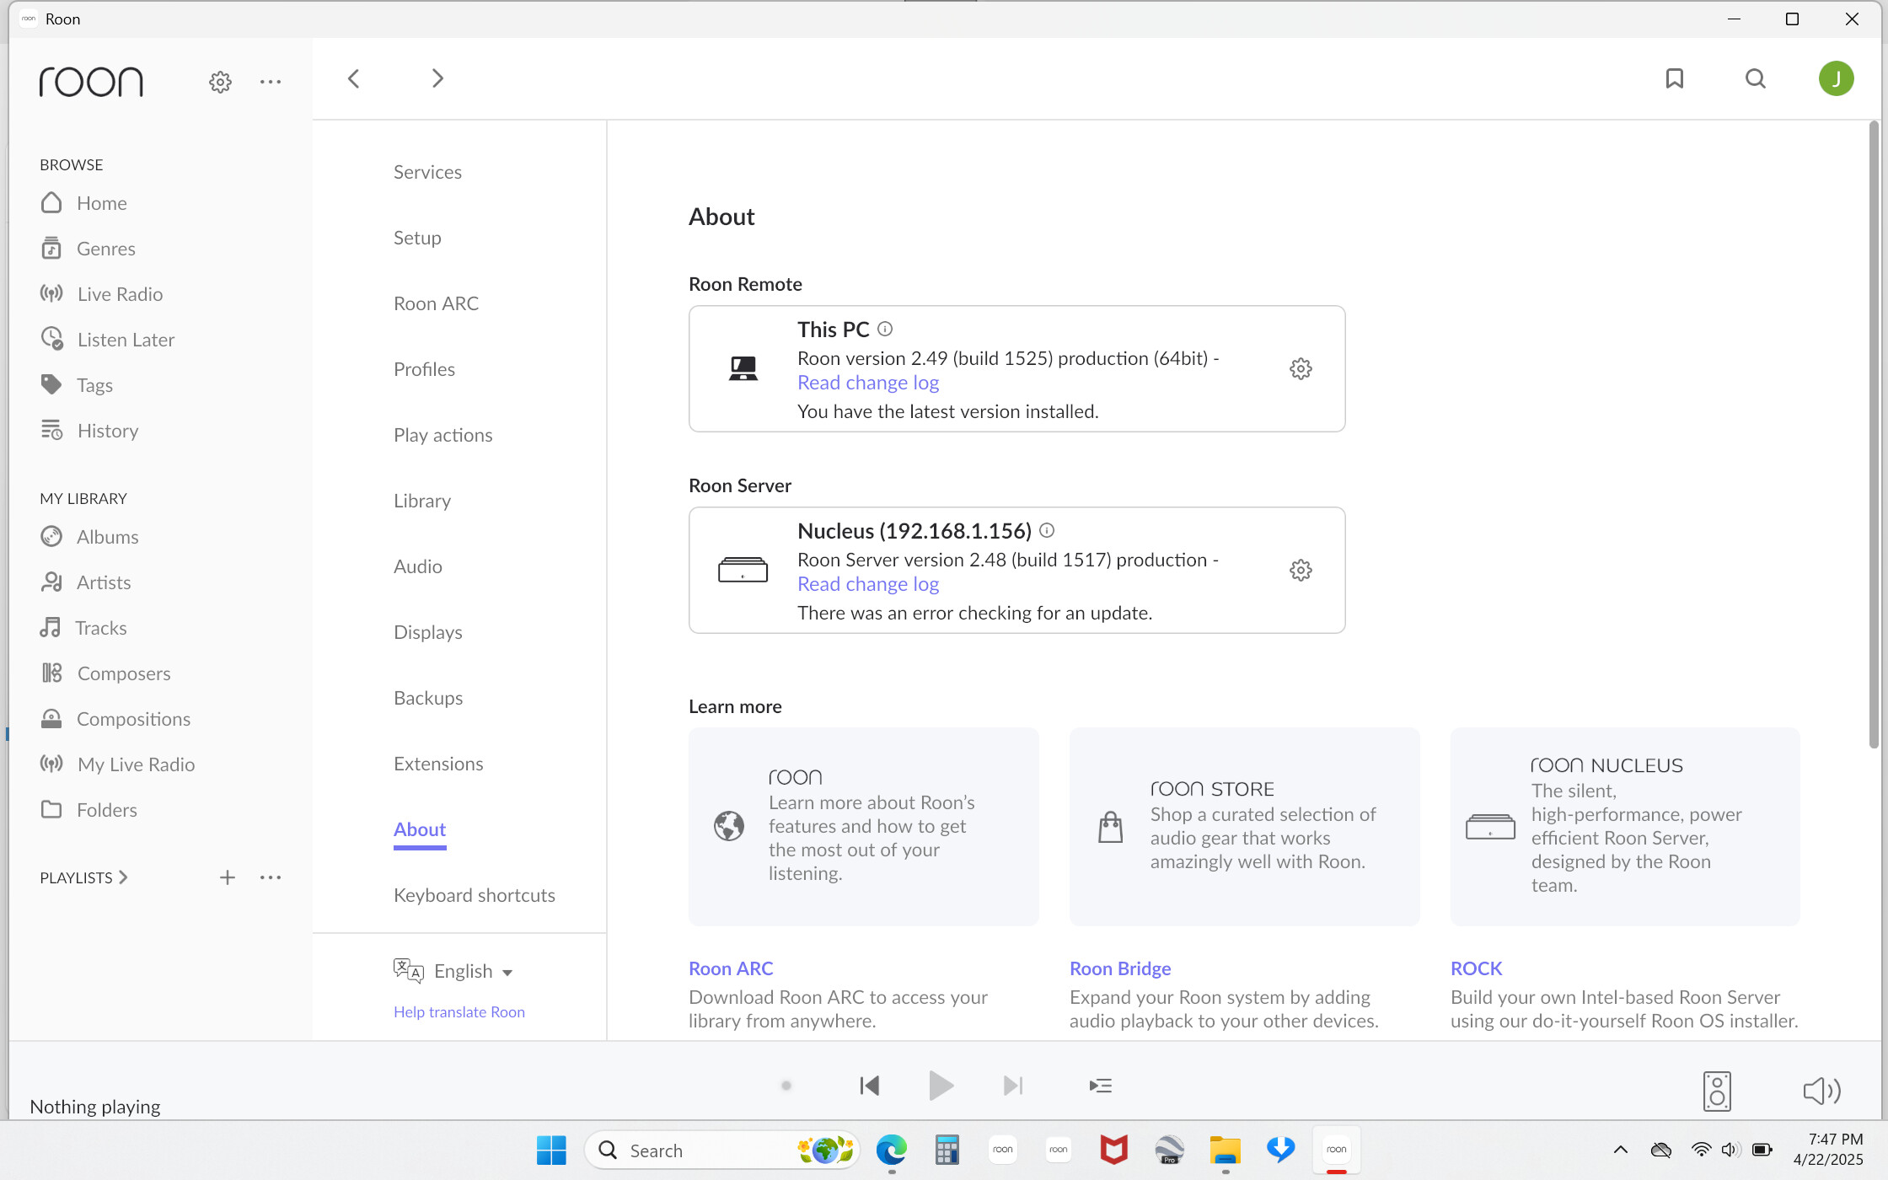Viewport: 1888px width, 1180px height.
Task: Follow the Help translate Roon link
Action: coord(459,1012)
